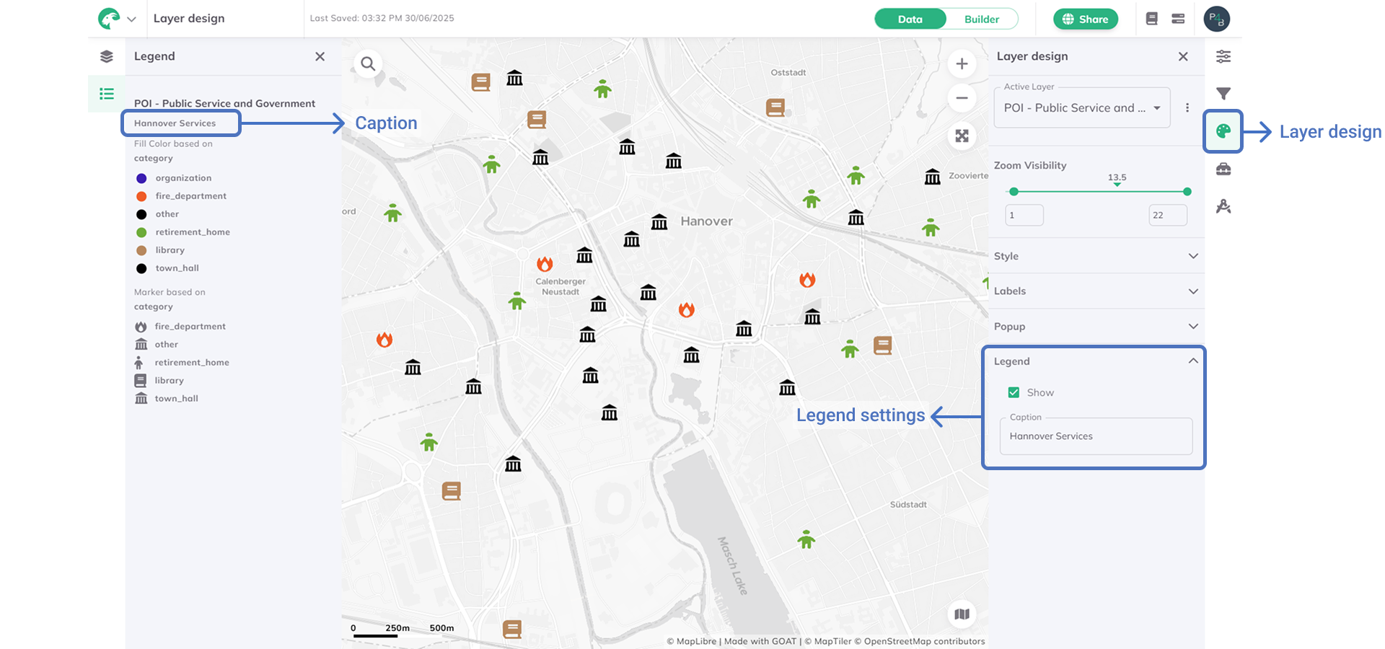The height and width of the screenshot is (649, 1385).
Task: Open the basemap selector icon
Action: pyautogui.click(x=962, y=614)
